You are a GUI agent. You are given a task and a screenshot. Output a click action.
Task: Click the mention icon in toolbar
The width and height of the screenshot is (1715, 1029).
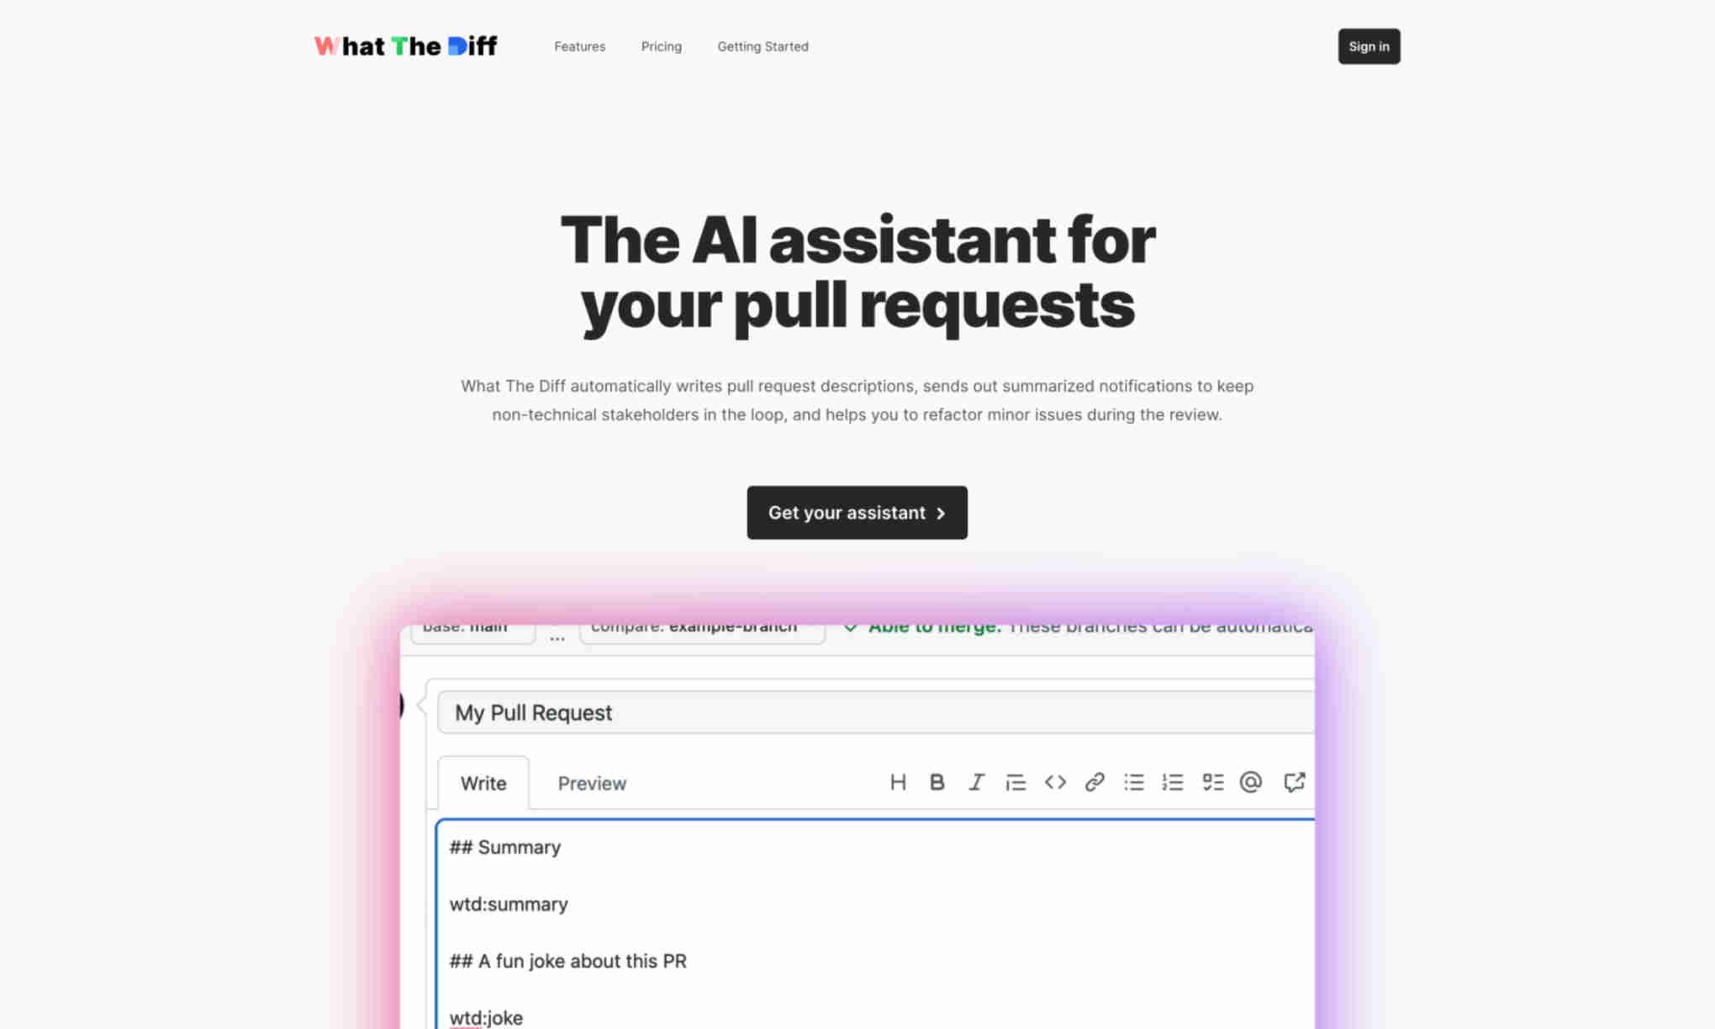pyautogui.click(x=1252, y=783)
